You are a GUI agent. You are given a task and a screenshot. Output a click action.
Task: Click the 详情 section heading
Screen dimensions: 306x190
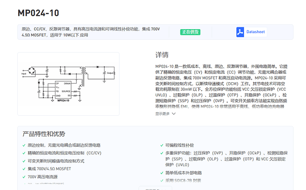(162, 55)
